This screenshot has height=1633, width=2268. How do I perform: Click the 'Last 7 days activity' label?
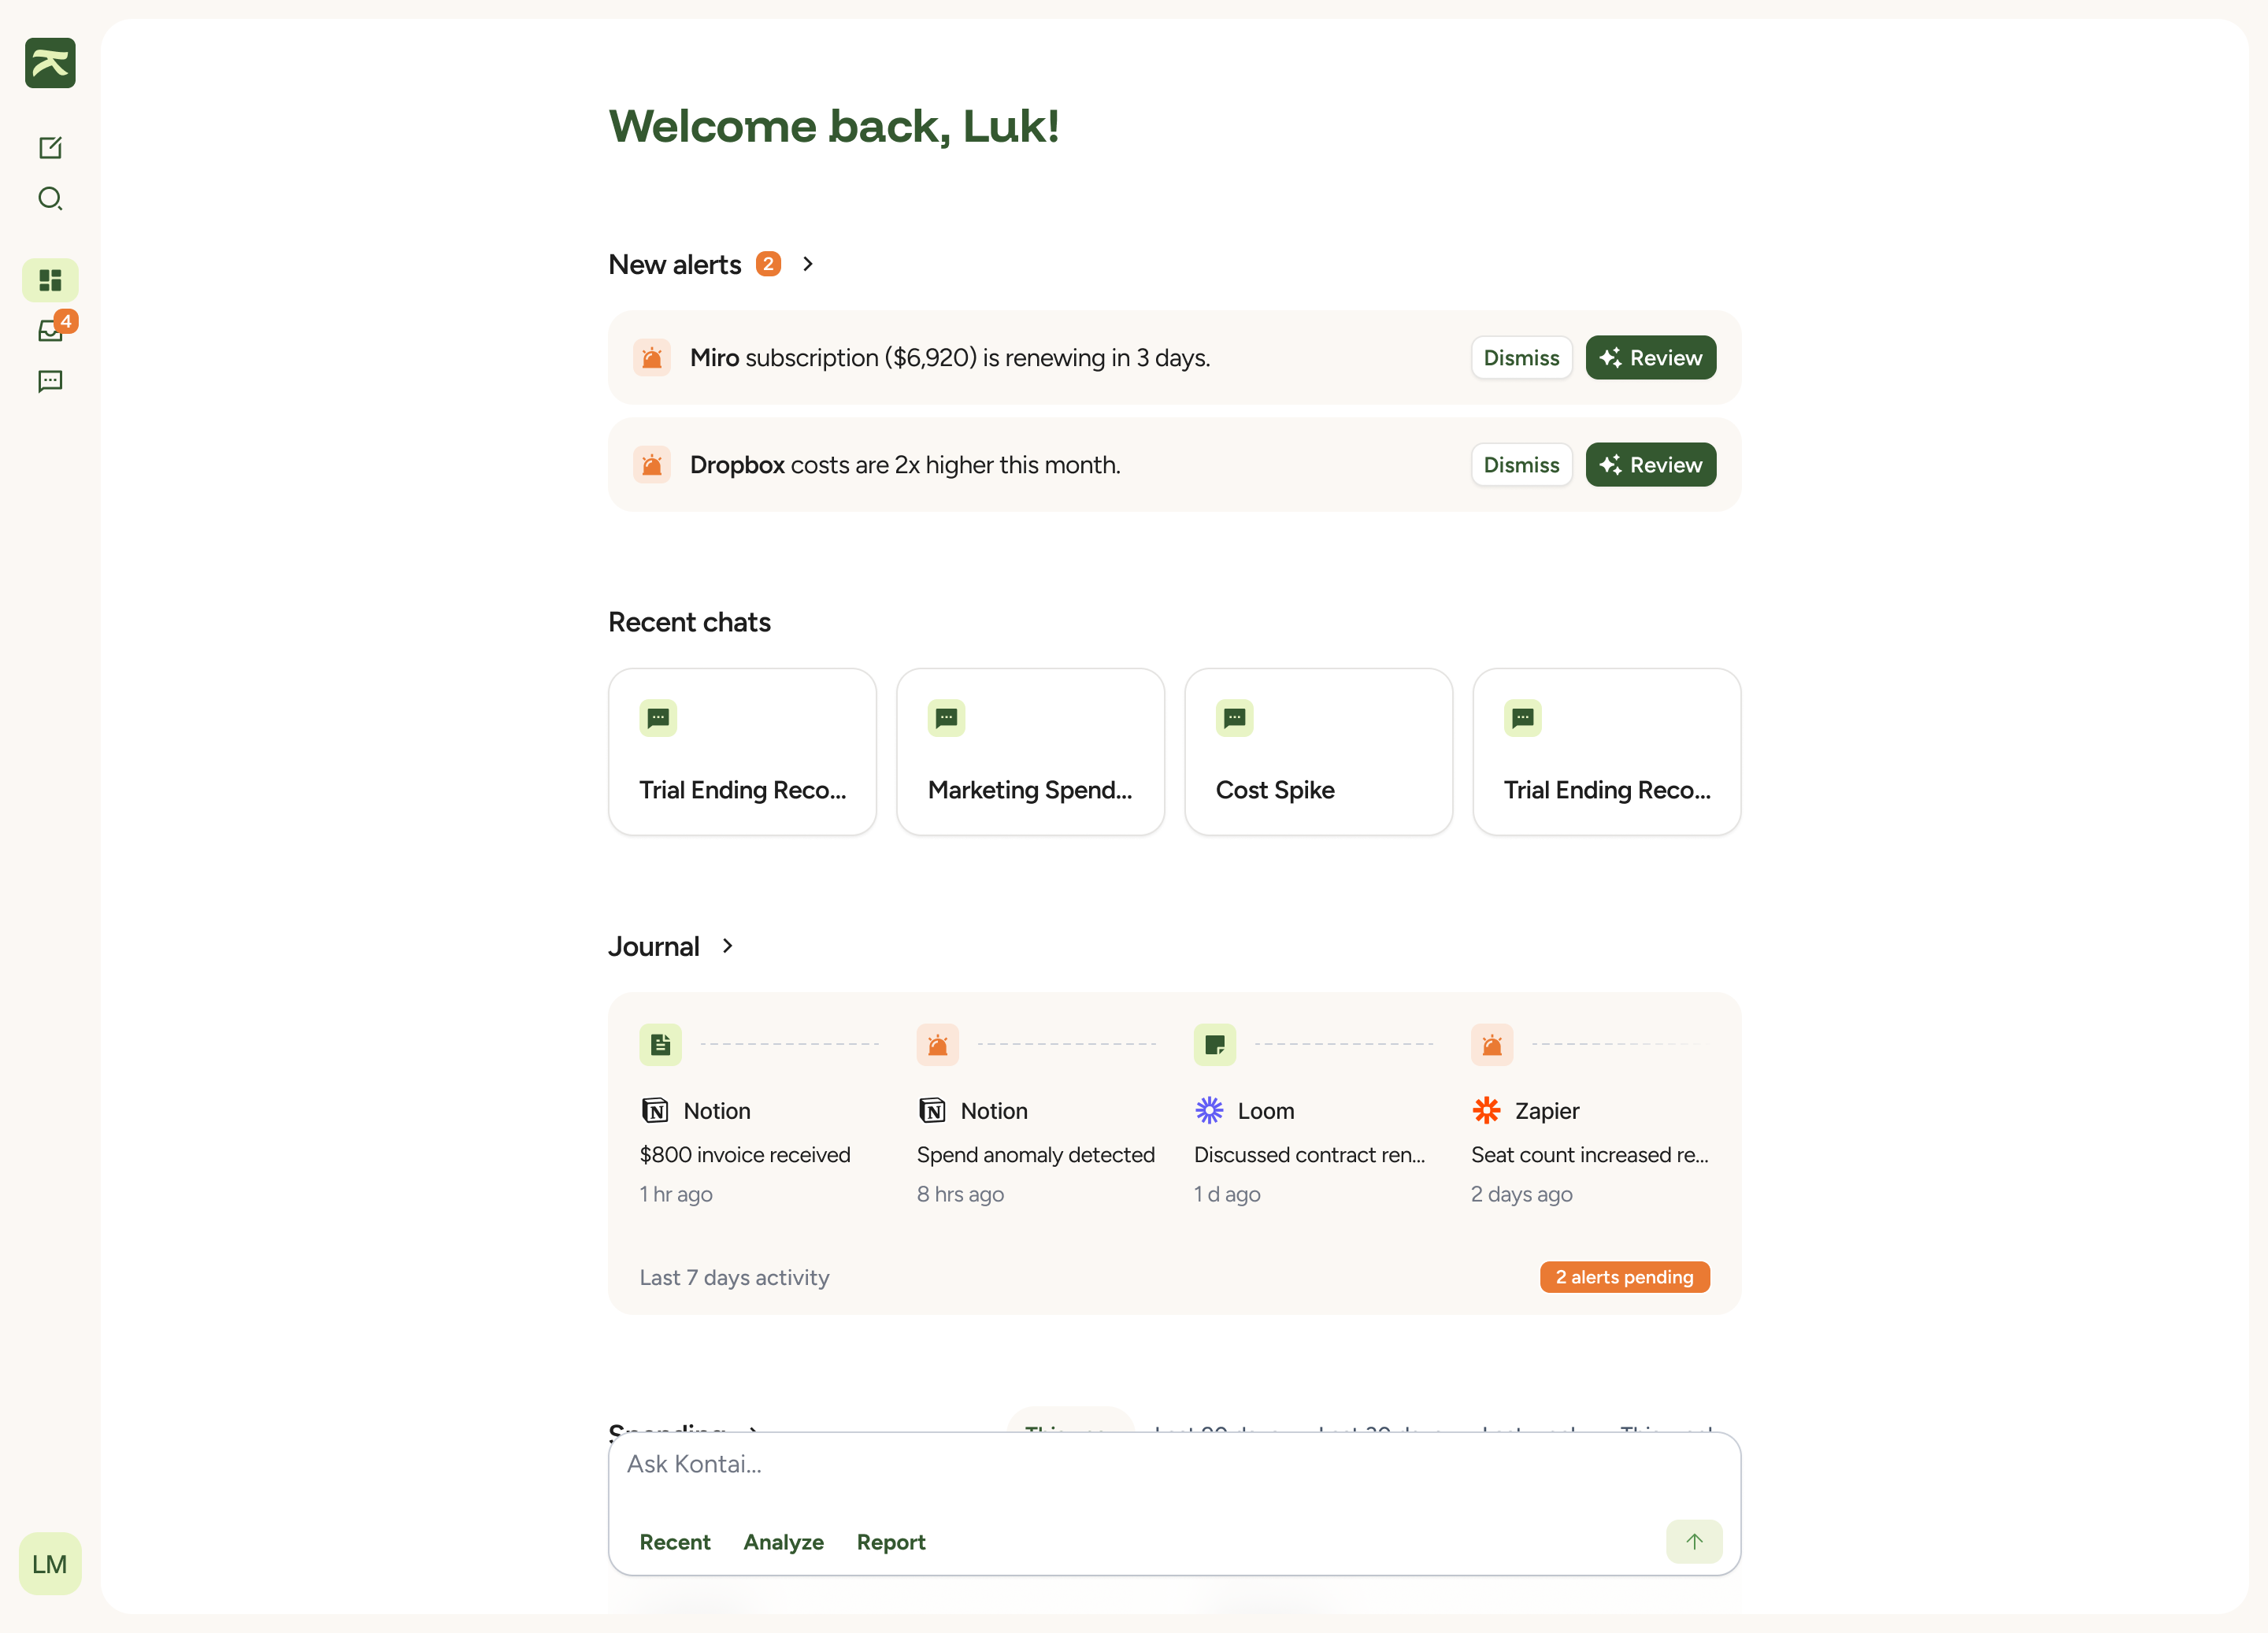(x=734, y=1278)
